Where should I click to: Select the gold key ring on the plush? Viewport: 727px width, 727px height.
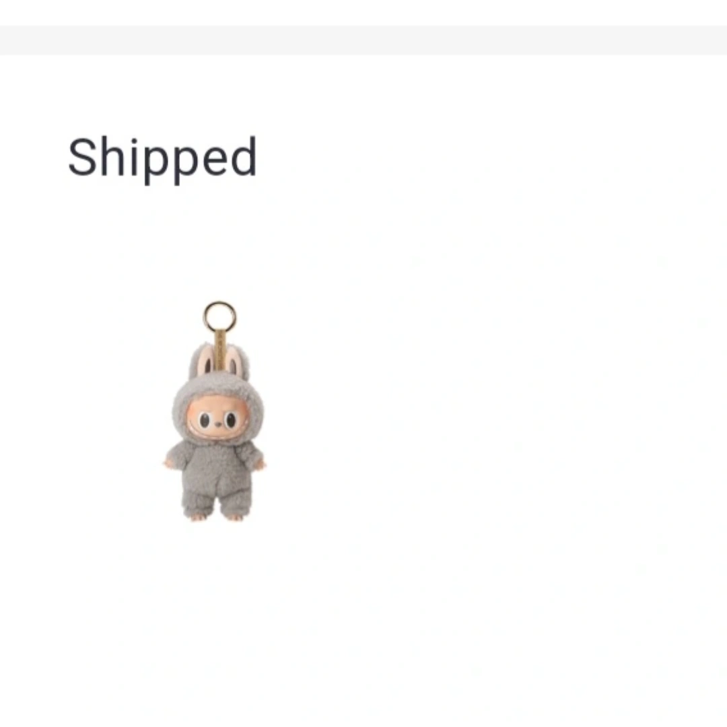[x=219, y=316]
